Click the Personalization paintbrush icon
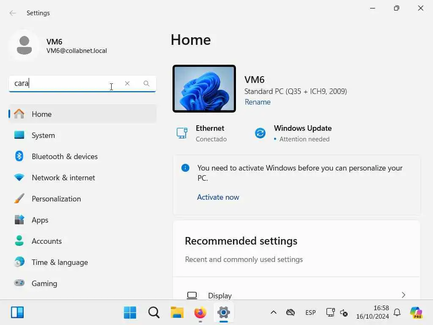Image resolution: width=433 pixels, height=325 pixels. [x=19, y=198]
